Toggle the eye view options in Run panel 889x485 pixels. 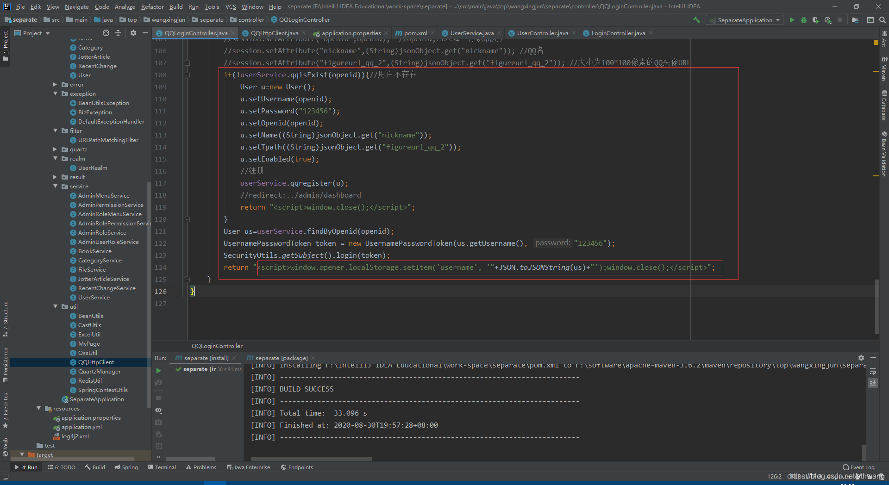pyautogui.click(x=158, y=410)
